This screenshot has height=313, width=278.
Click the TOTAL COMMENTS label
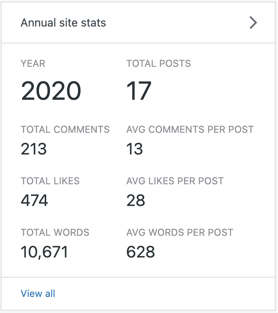pos(65,130)
